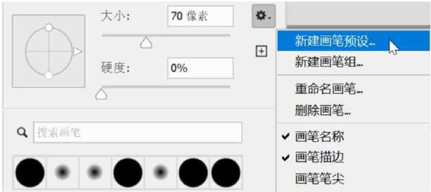Click the brush angle arrow handle
This screenshot has width=431, height=192.
77,51
